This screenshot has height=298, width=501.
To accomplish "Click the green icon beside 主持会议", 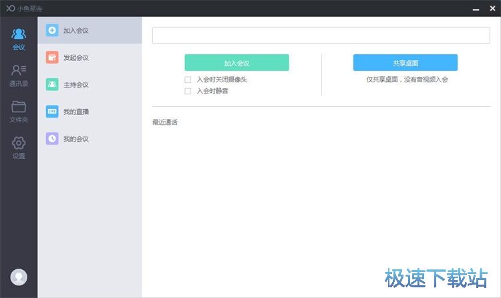I will tap(52, 84).
